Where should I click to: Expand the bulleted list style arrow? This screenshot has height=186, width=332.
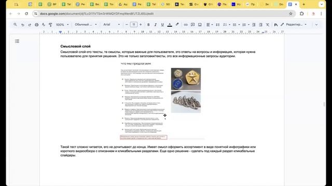(x=239, y=25)
